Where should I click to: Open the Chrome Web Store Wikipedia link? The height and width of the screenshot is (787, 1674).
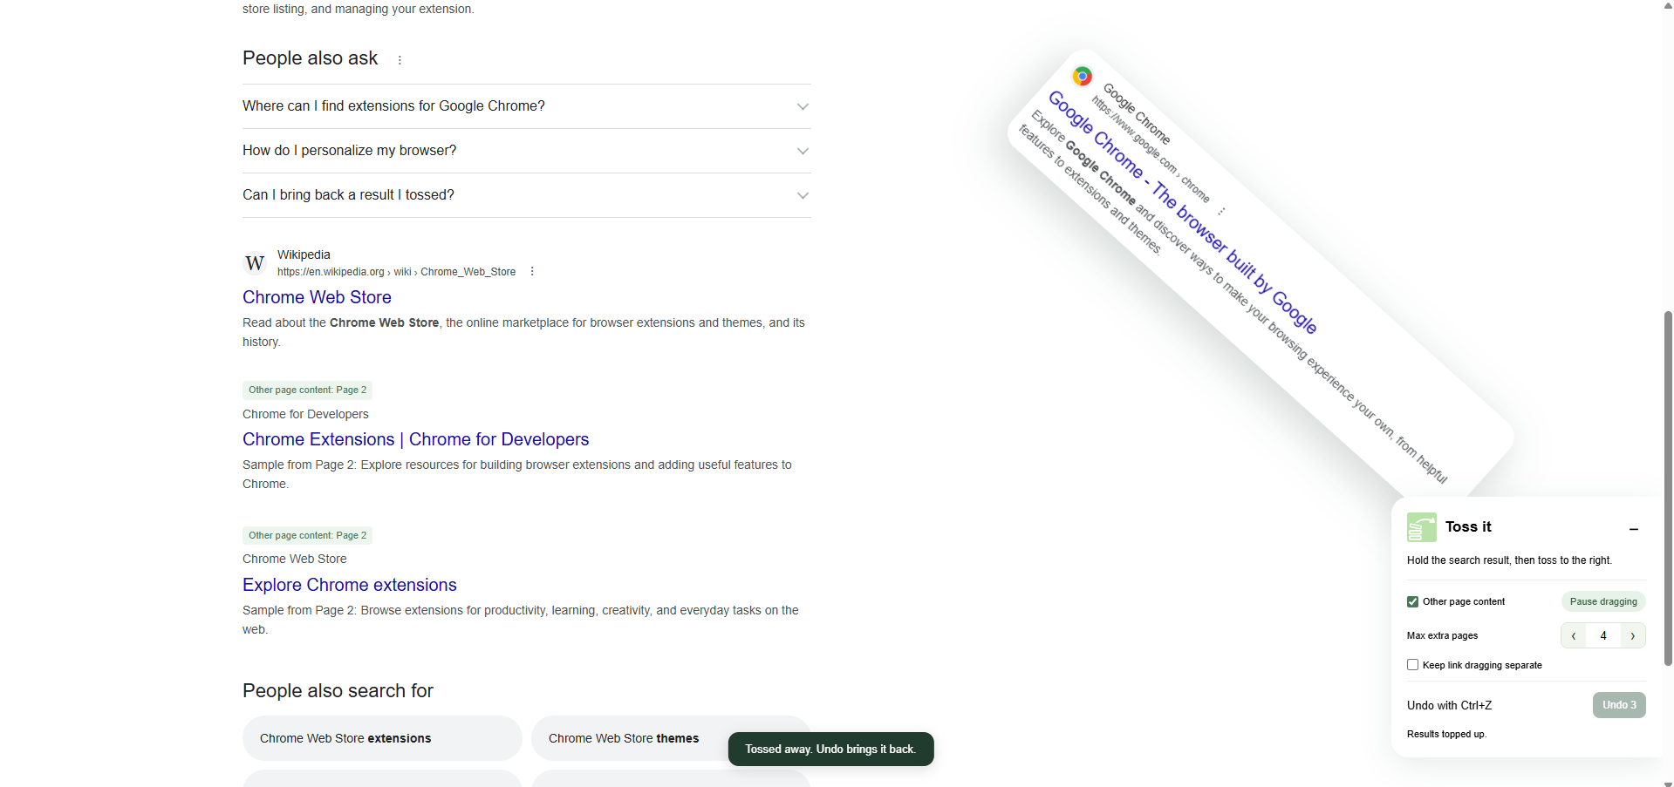tap(317, 297)
